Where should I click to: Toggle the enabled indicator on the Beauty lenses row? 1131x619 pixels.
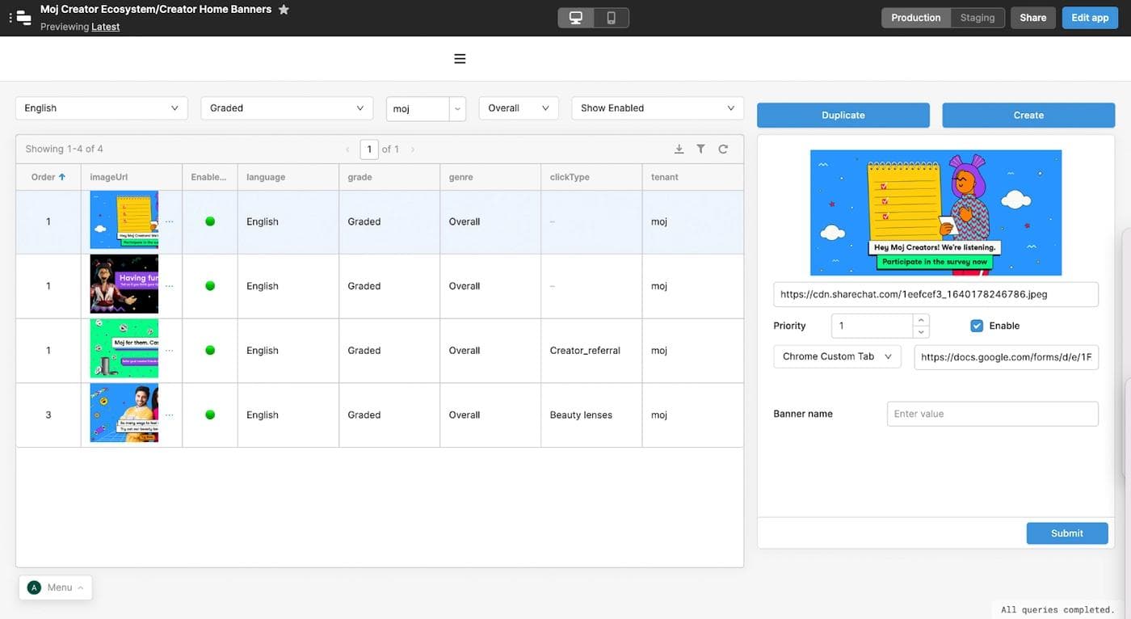coord(209,413)
